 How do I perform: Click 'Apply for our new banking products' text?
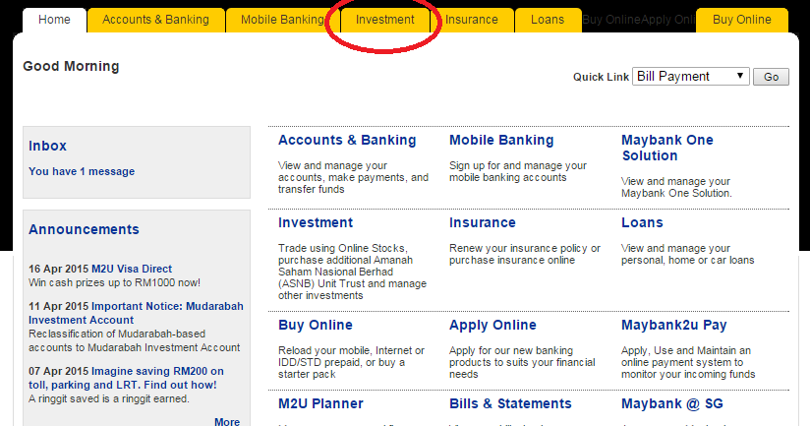pyautogui.click(x=522, y=362)
